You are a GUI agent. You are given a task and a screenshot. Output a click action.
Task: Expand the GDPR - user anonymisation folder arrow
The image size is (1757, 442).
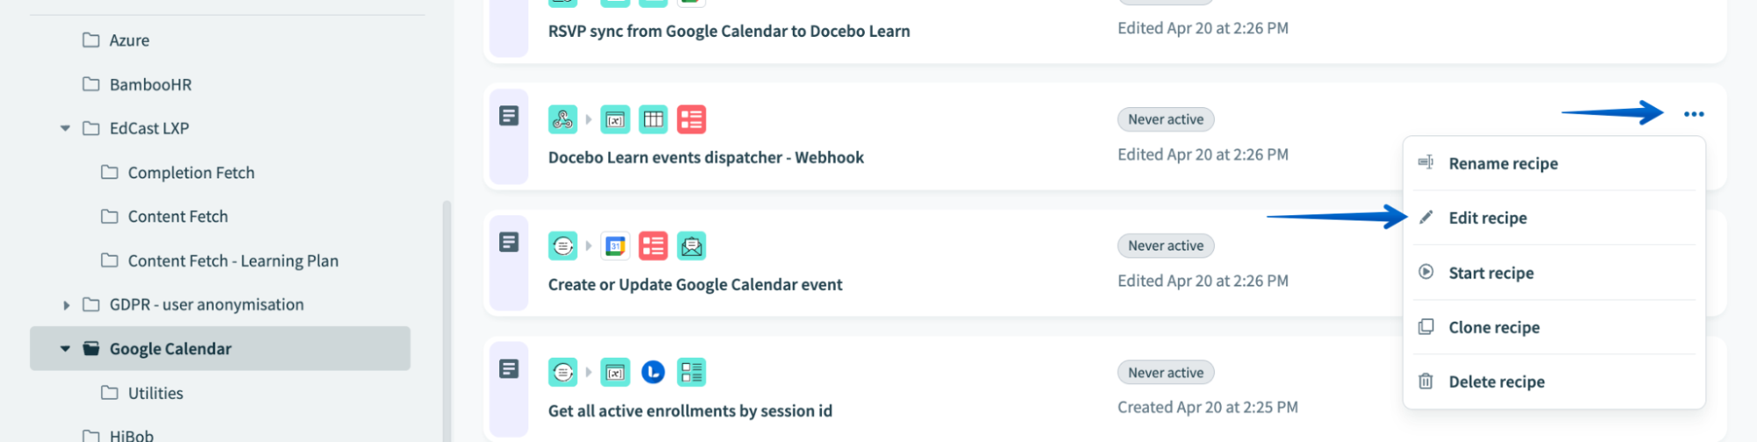tap(66, 305)
